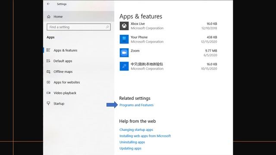Image resolution: width=276 pixels, height=155 pixels.
Task: Click the Zoom app icon
Action: (124, 53)
